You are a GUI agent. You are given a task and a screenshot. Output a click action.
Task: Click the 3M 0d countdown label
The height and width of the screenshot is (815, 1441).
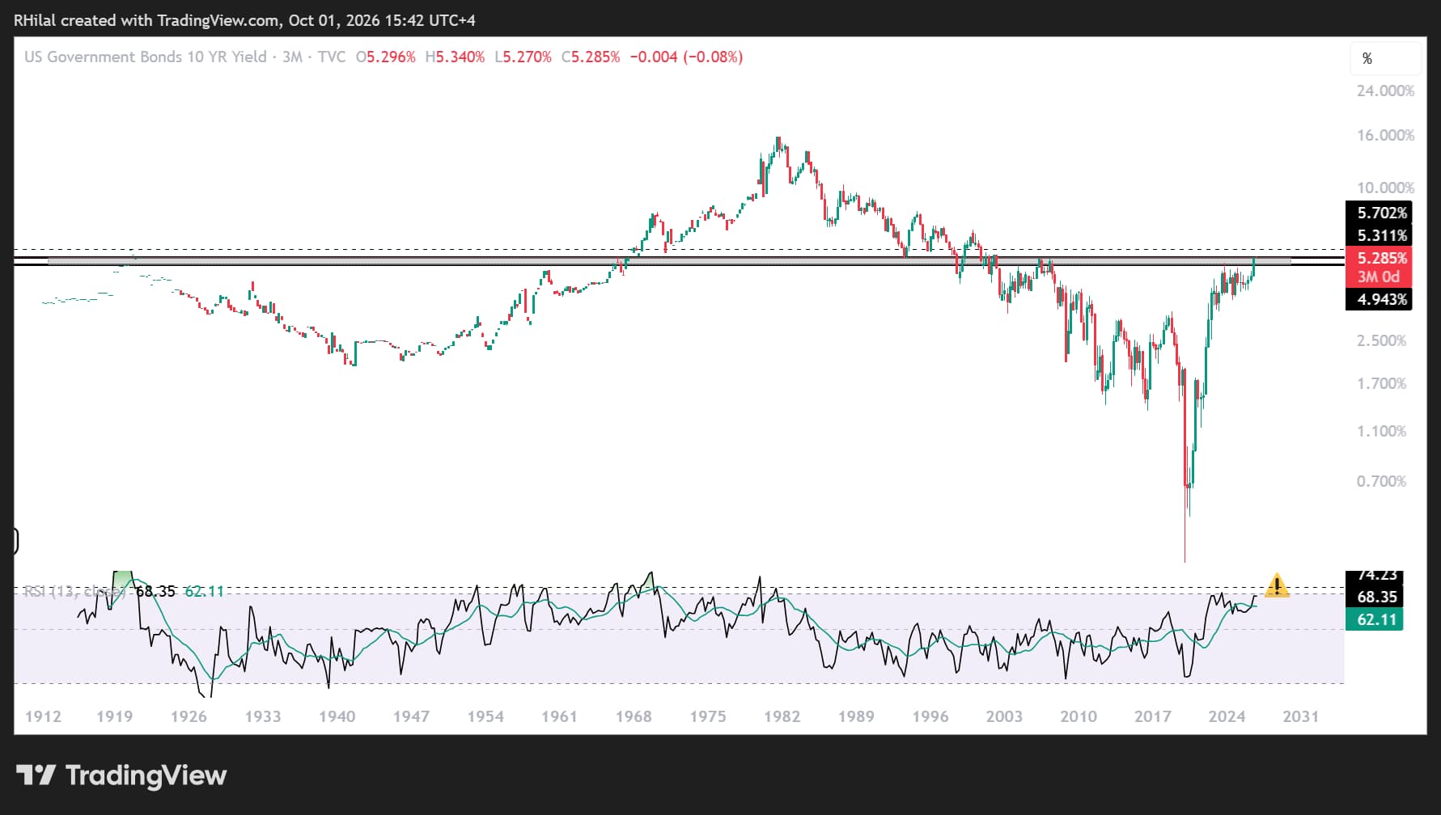click(1379, 277)
